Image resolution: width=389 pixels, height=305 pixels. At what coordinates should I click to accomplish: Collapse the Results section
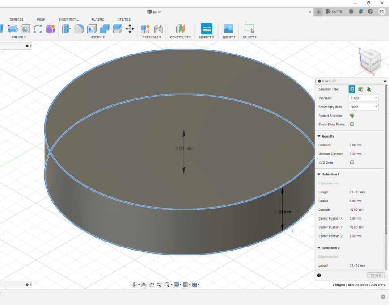tap(319, 136)
